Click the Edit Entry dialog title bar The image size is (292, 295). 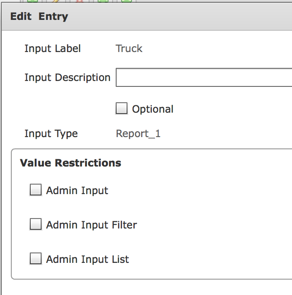[x=147, y=16]
